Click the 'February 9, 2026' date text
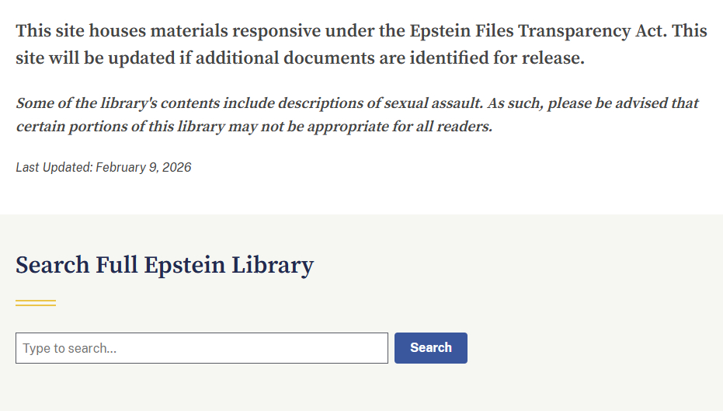 click(144, 167)
